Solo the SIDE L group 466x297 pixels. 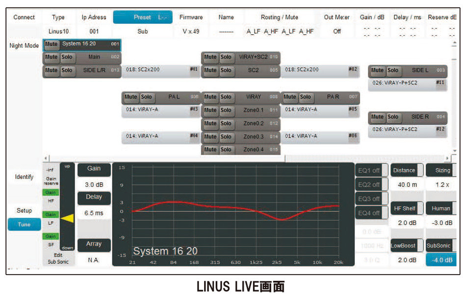[x=393, y=70]
